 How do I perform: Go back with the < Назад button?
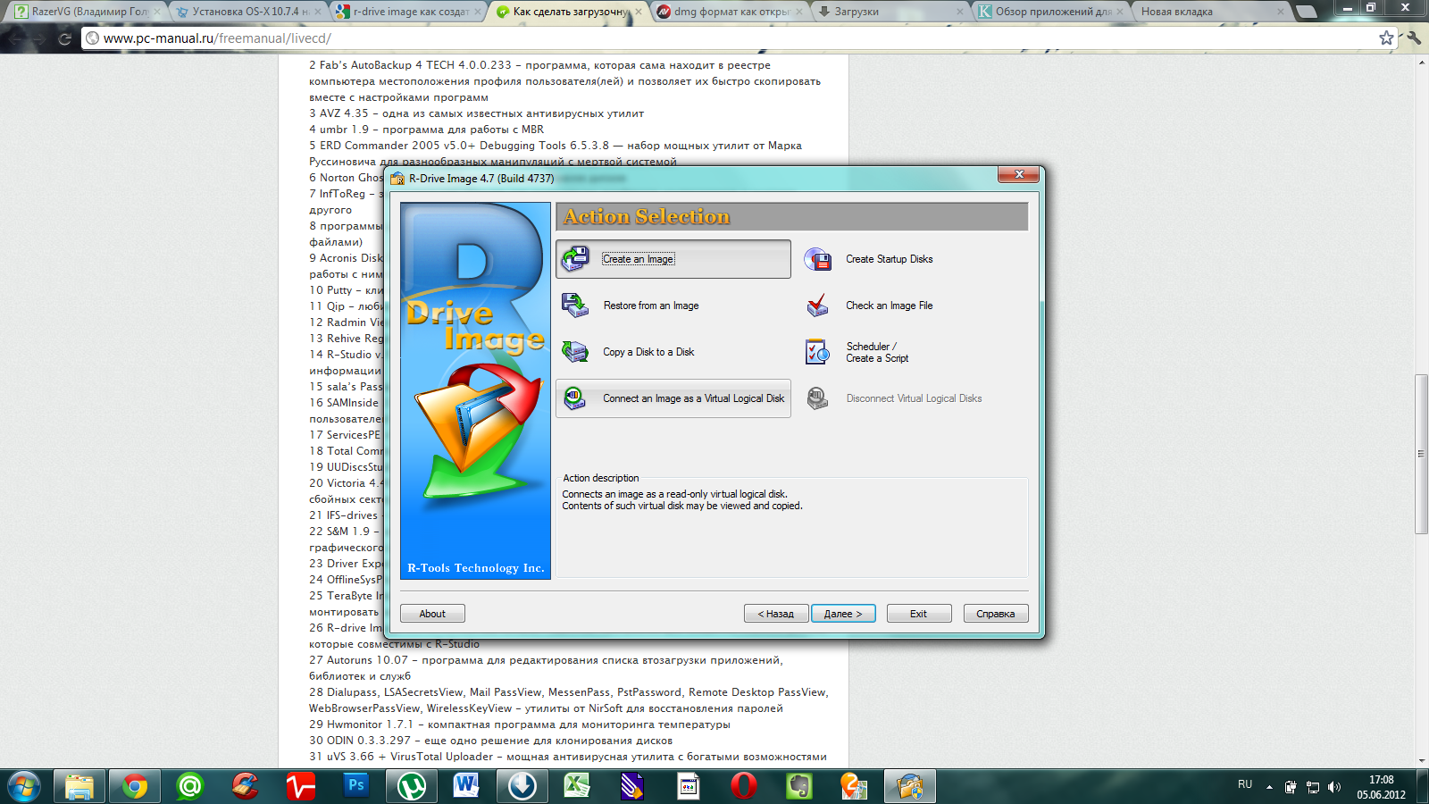tap(776, 614)
